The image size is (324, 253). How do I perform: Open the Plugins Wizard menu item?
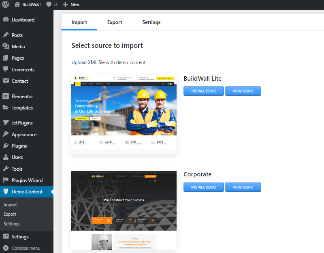(x=27, y=180)
